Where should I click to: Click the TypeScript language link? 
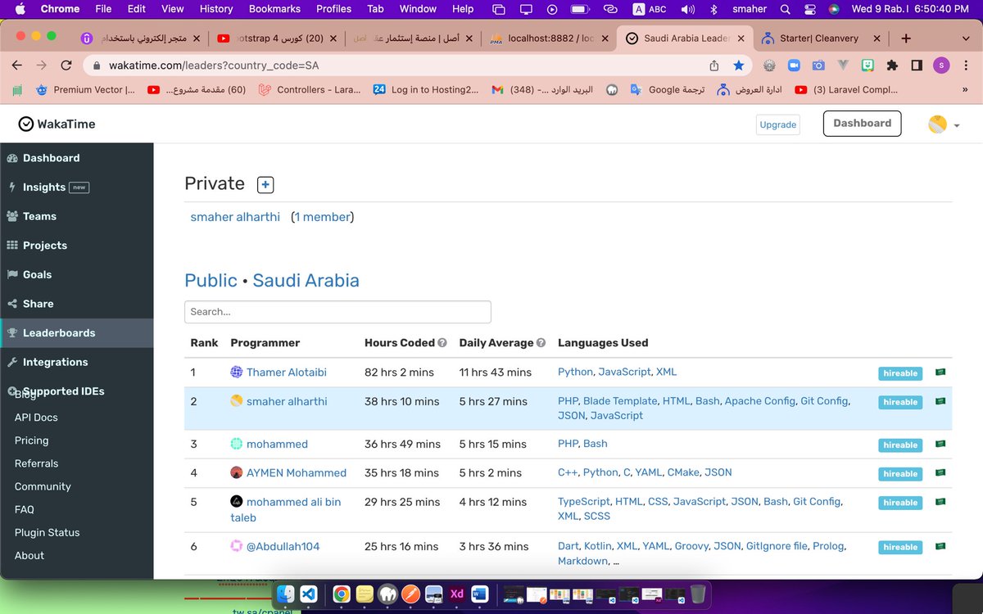(584, 501)
